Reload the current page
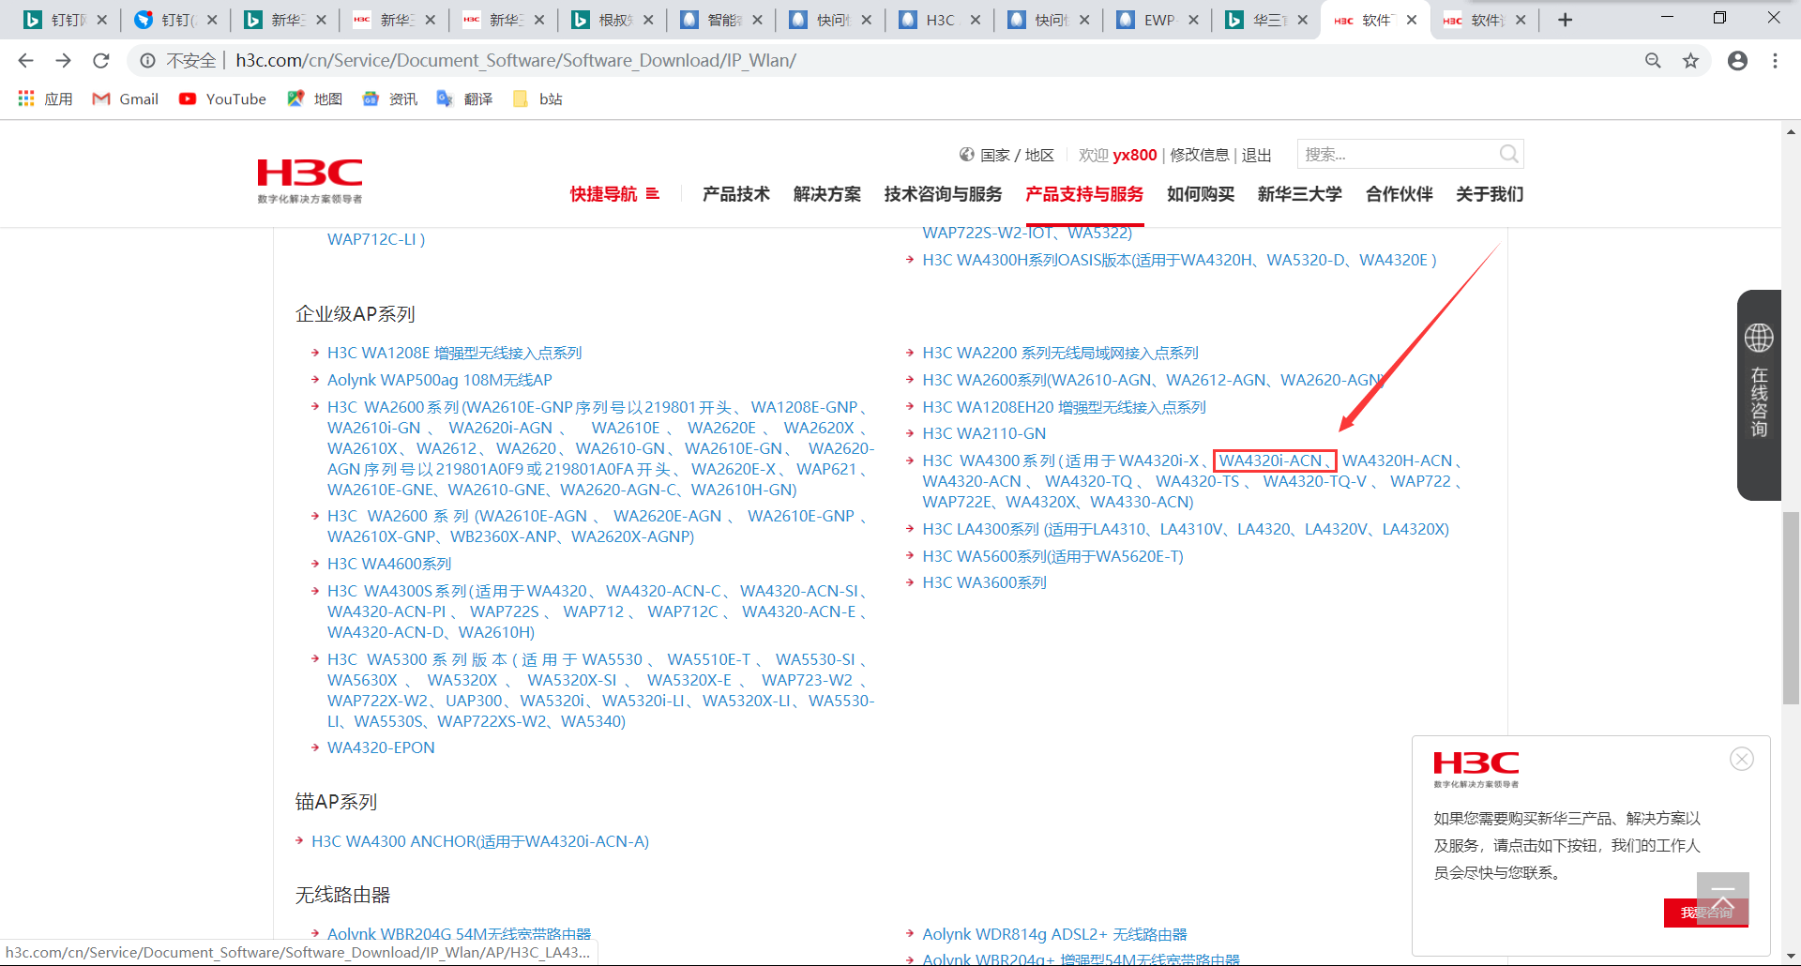The width and height of the screenshot is (1801, 966). 101,61
